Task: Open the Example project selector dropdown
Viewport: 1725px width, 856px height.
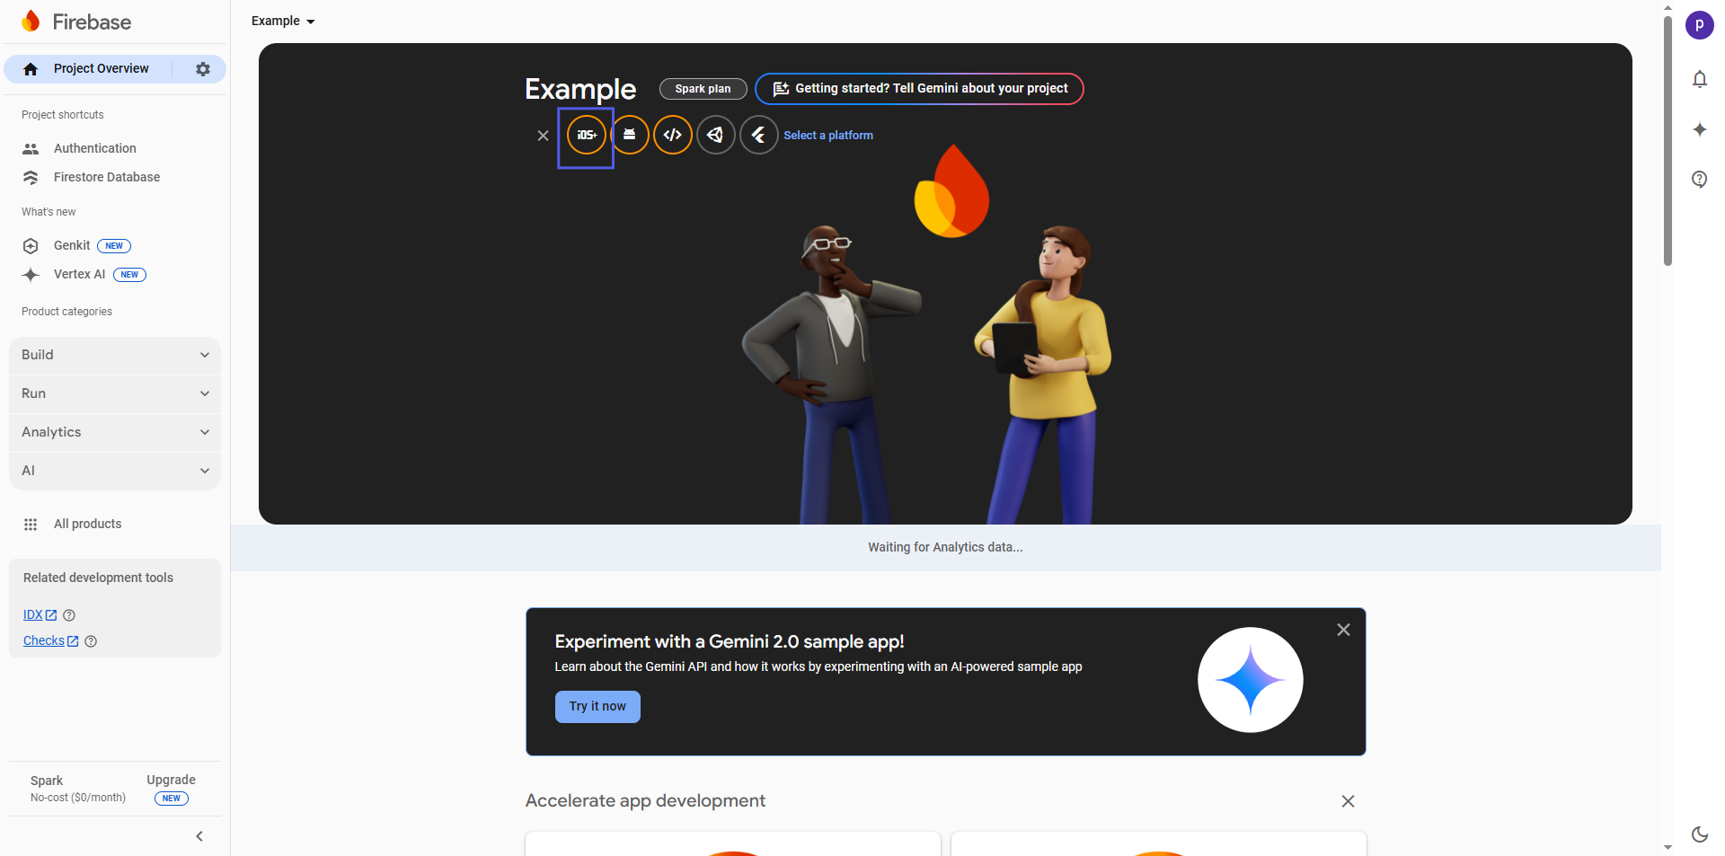Action: [x=283, y=22]
